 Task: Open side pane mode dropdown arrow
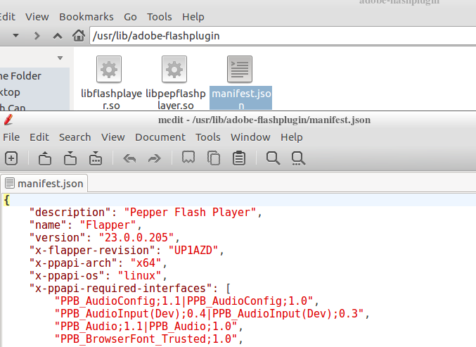pyautogui.click(x=60, y=58)
